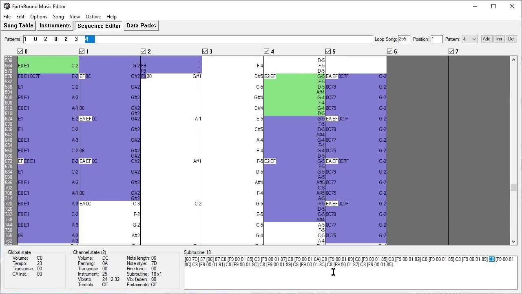Image resolution: width=522 pixels, height=294 pixels.
Task: Minimize the EarthBound Music Editor window
Action: click(475, 6)
